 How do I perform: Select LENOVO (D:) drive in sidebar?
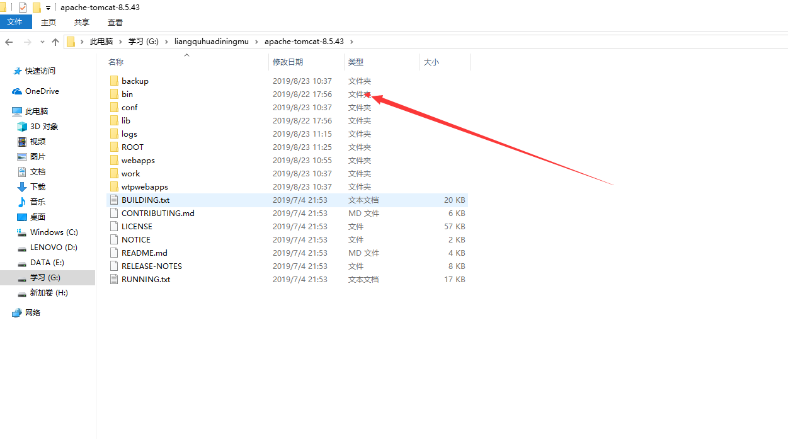47,247
